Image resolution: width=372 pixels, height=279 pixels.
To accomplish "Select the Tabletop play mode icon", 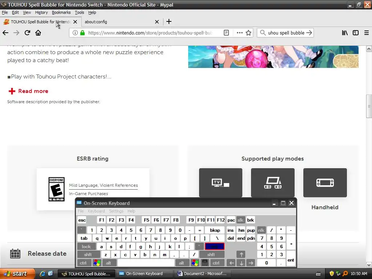I will tap(273, 183).
